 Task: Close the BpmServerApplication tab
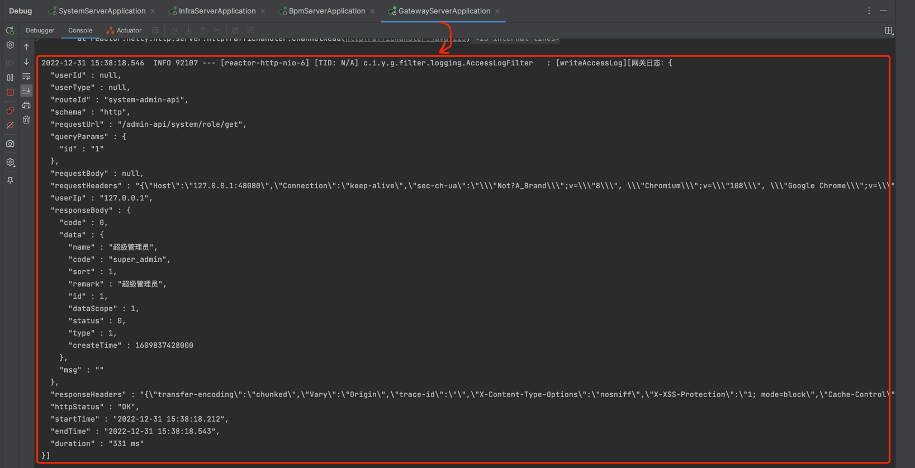[372, 11]
